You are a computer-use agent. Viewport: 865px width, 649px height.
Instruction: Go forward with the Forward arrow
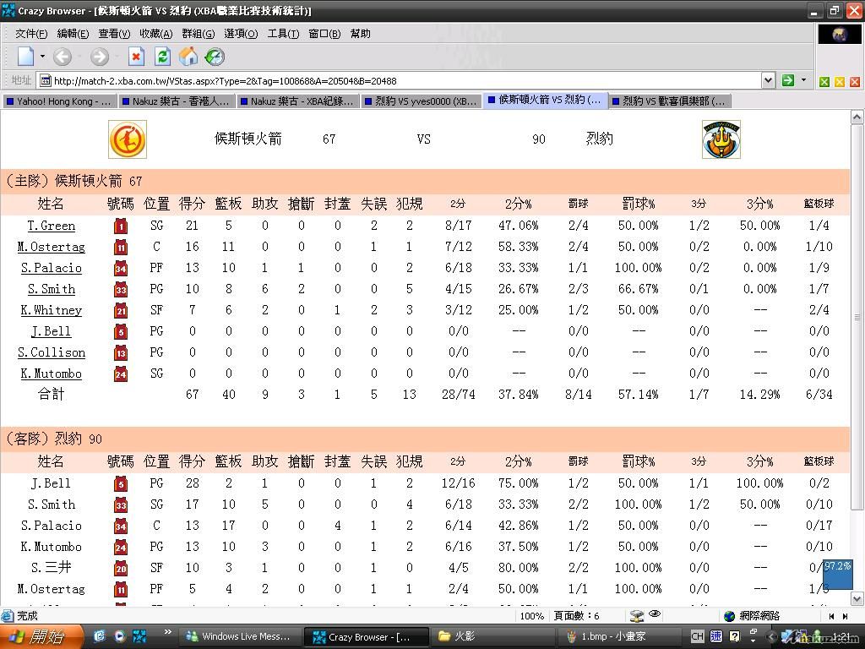coord(100,57)
